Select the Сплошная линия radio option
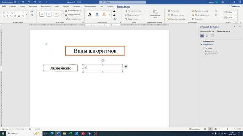This screenshot has height=136, width=243. [210, 51]
